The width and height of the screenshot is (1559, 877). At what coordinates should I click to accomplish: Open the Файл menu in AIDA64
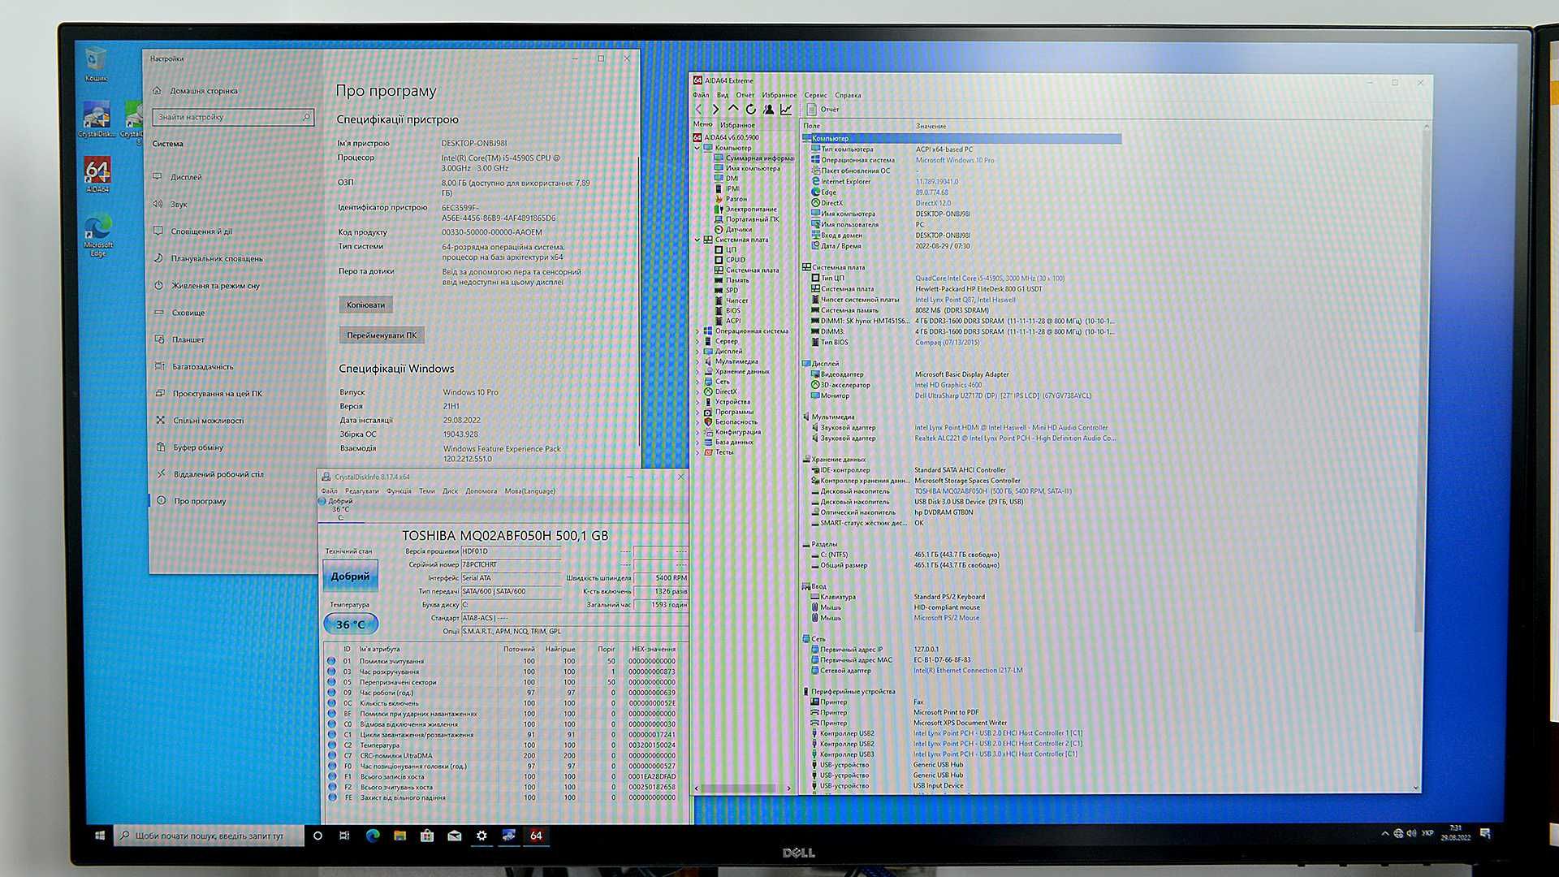701,95
